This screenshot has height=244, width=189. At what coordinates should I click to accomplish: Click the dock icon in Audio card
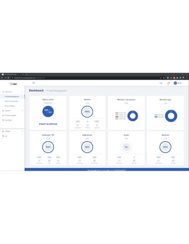(x=119, y=161)
